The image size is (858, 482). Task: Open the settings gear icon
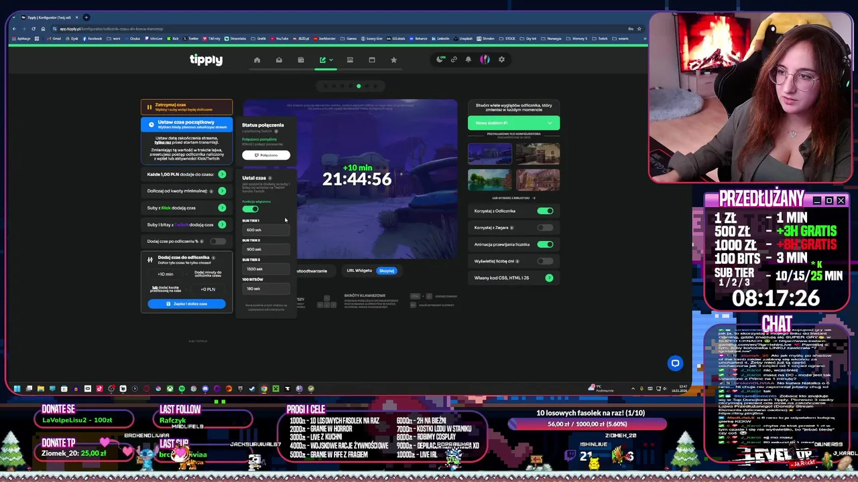tap(501, 59)
